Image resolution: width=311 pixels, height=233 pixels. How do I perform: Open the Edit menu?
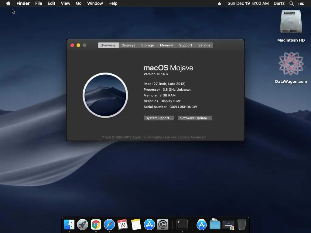point(51,3)
